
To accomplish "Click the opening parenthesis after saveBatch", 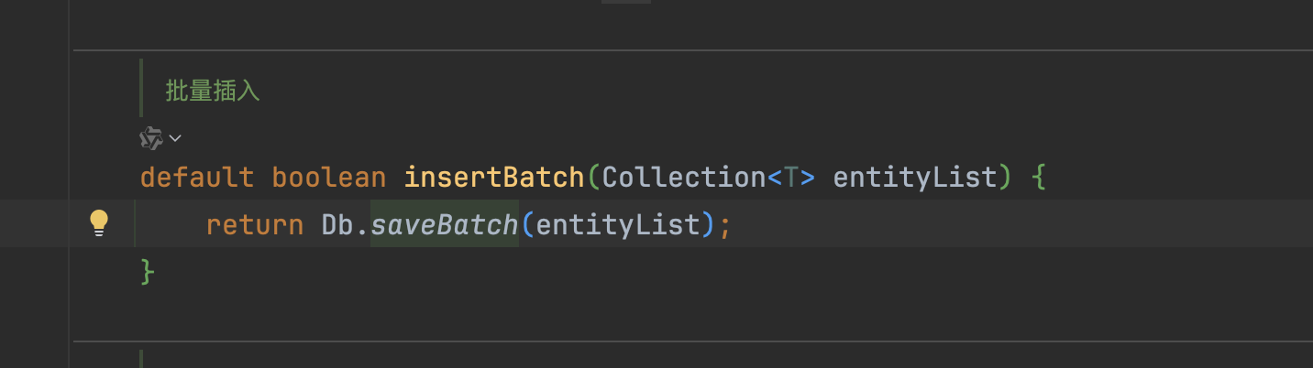I will coord(527,224).
